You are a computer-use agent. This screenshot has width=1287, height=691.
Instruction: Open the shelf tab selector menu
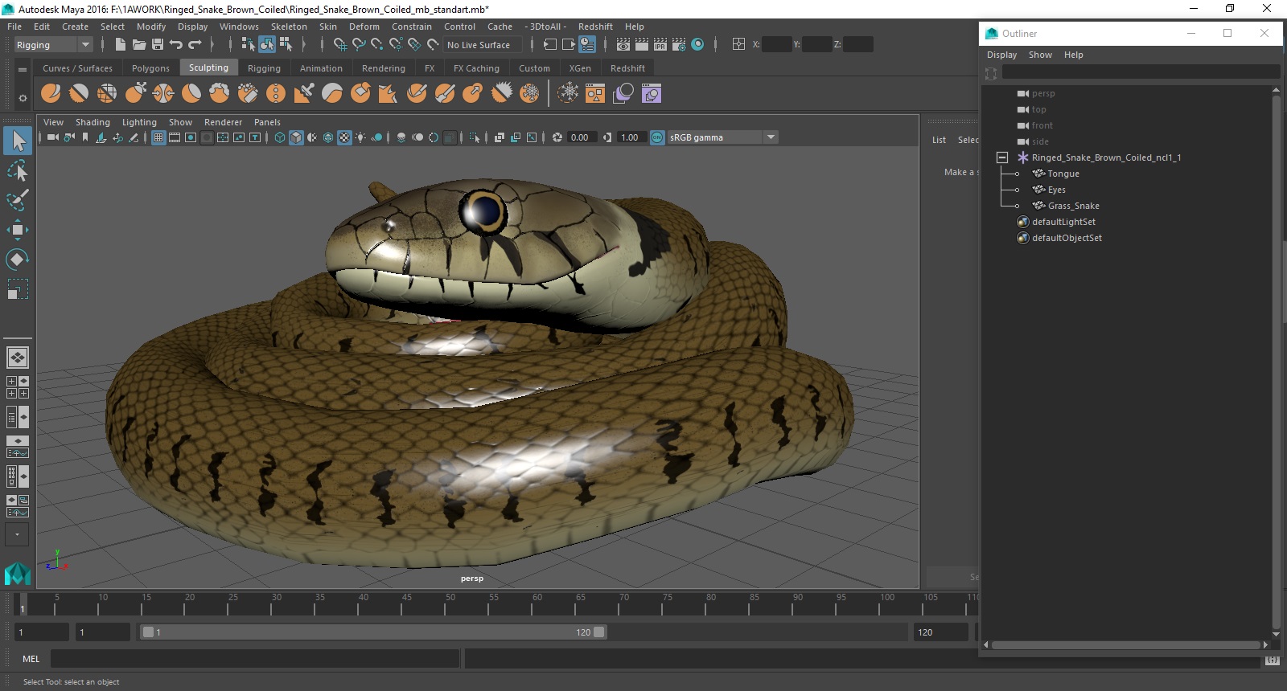(23, 69)
